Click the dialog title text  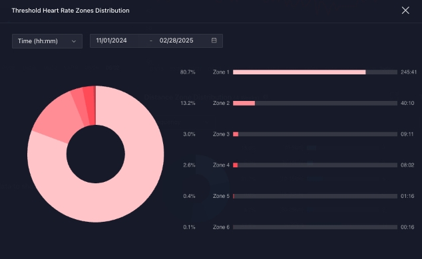[x=71, y=11]
